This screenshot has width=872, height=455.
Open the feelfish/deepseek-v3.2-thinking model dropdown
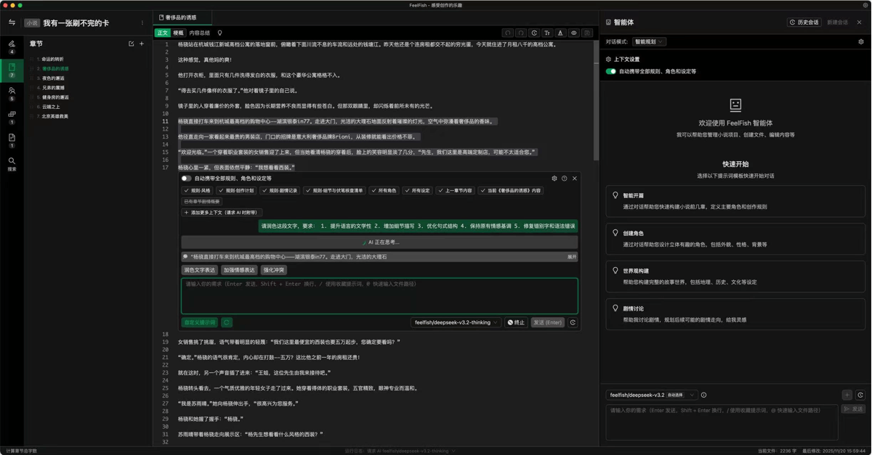(456, 322)
